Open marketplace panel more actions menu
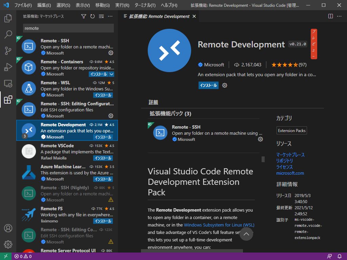 (x=110, y=16)
